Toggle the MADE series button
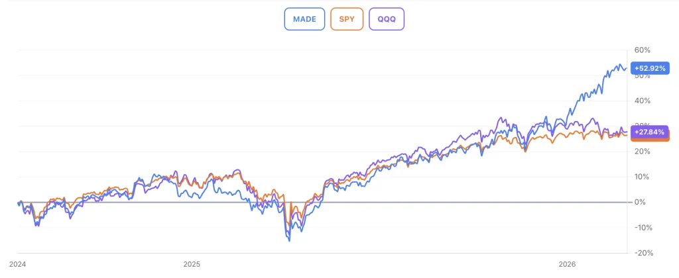Viewport: 679px width, 278px height. [305, 19]
